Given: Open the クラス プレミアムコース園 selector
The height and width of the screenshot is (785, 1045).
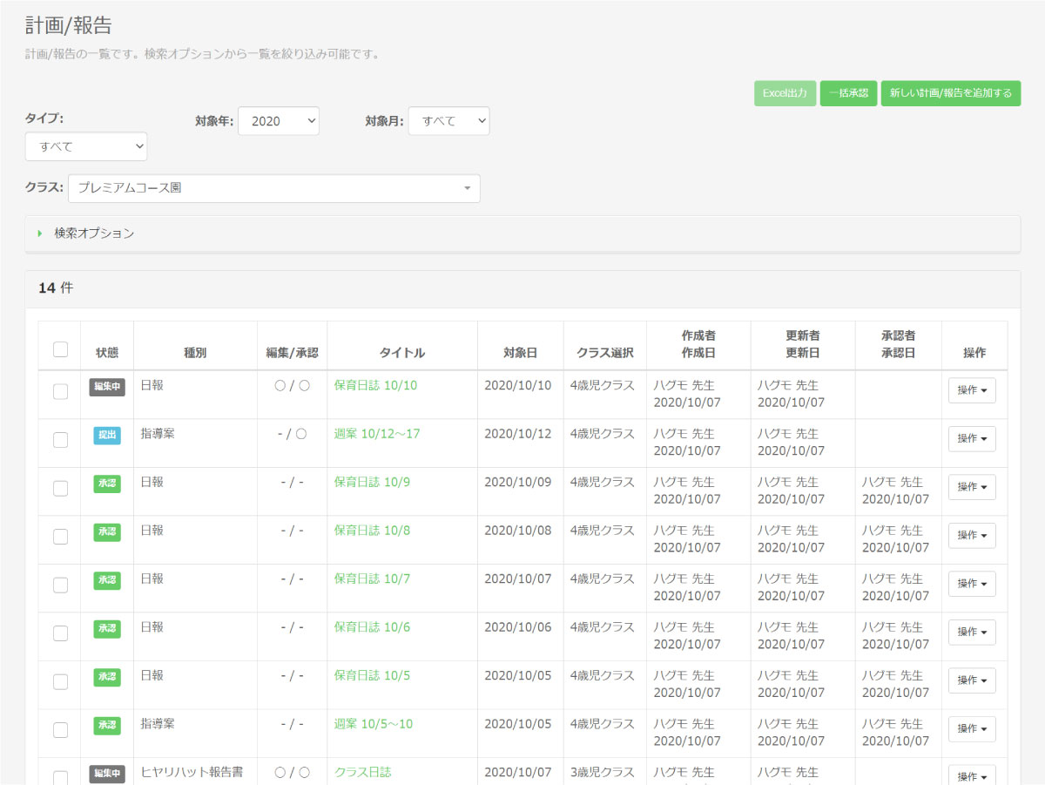Looking at the screenshot, I should click(274, 188).
